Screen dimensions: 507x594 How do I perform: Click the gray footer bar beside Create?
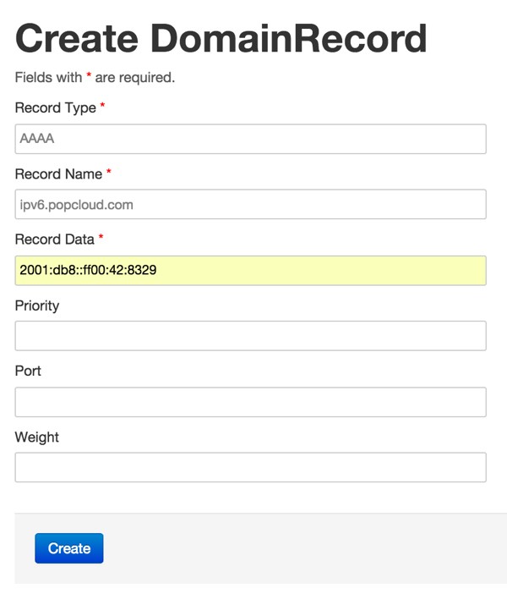tap(303, 548)
